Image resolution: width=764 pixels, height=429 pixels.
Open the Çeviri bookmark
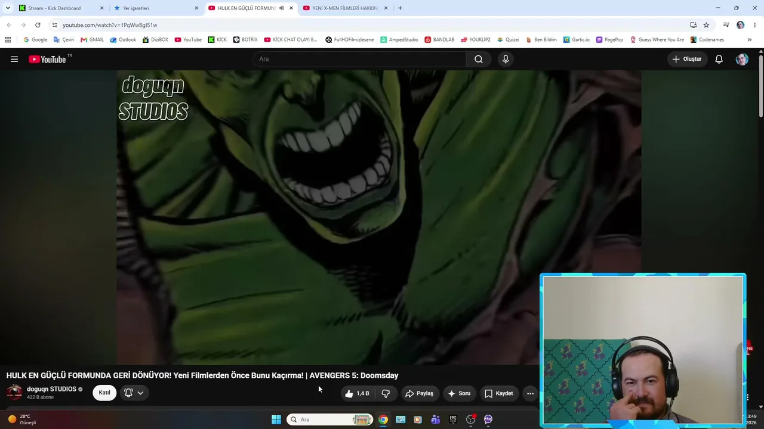[x=64, y=40]
